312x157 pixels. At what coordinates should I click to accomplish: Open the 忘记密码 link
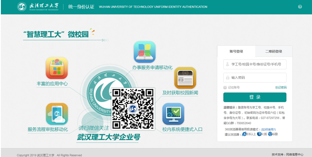click(281, 88)
